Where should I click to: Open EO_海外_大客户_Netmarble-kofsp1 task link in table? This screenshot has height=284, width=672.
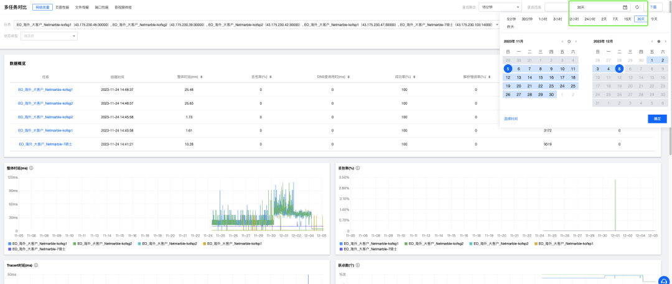(45, 130)
